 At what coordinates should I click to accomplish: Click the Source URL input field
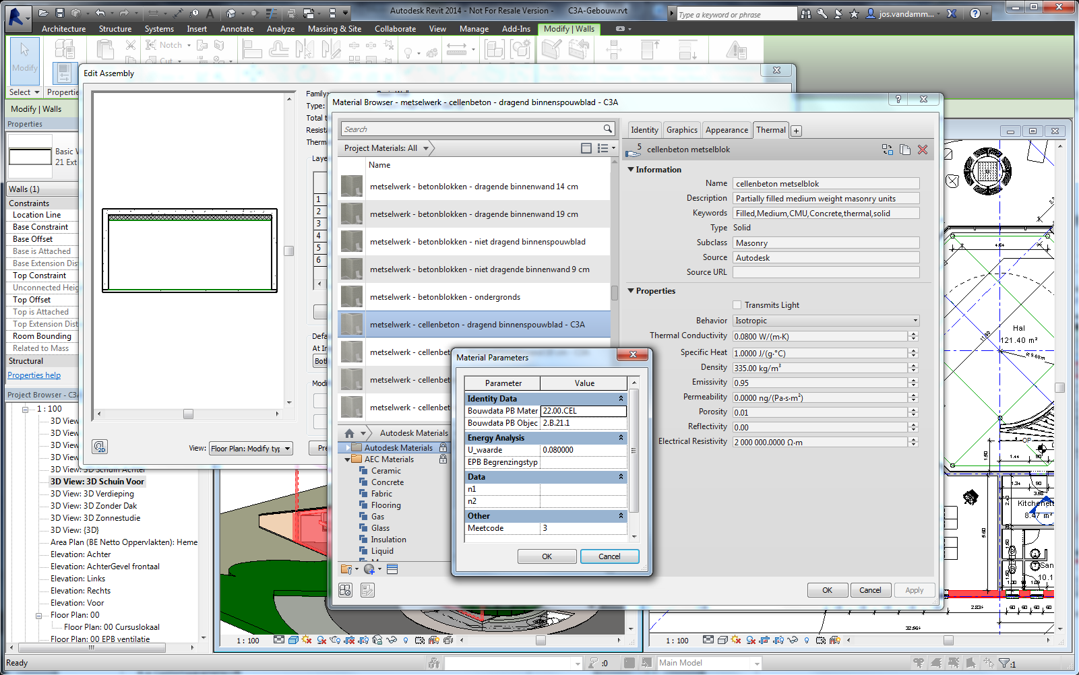tap(826, 272)
